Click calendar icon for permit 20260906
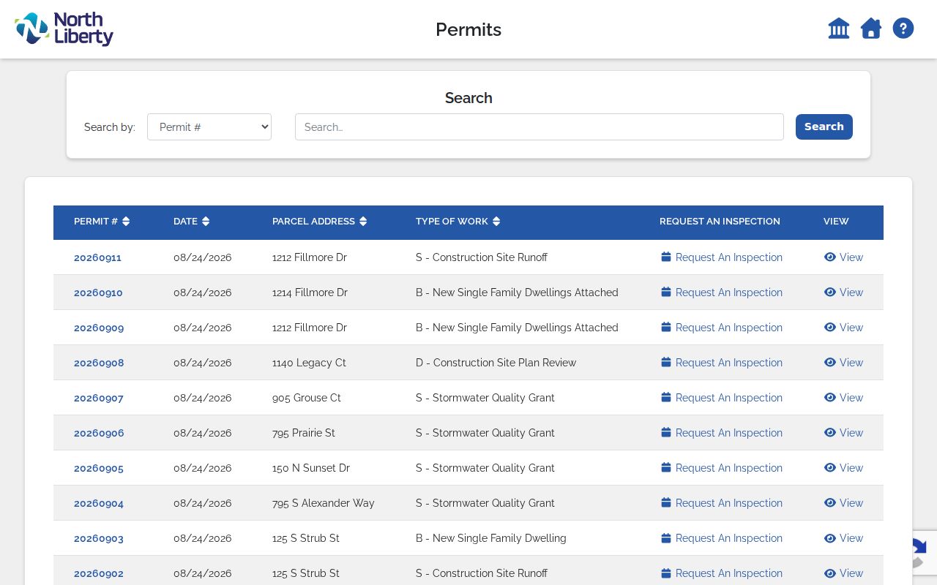 [x=666, y=432]
